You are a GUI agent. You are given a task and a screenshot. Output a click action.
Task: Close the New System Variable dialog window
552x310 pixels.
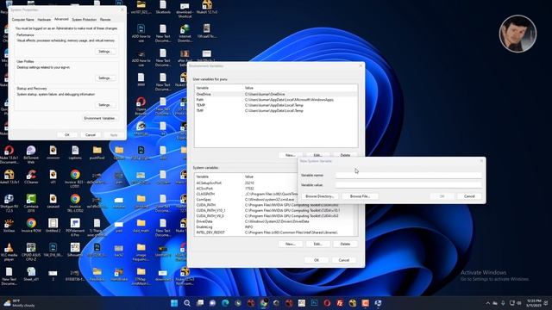[481, 161]
